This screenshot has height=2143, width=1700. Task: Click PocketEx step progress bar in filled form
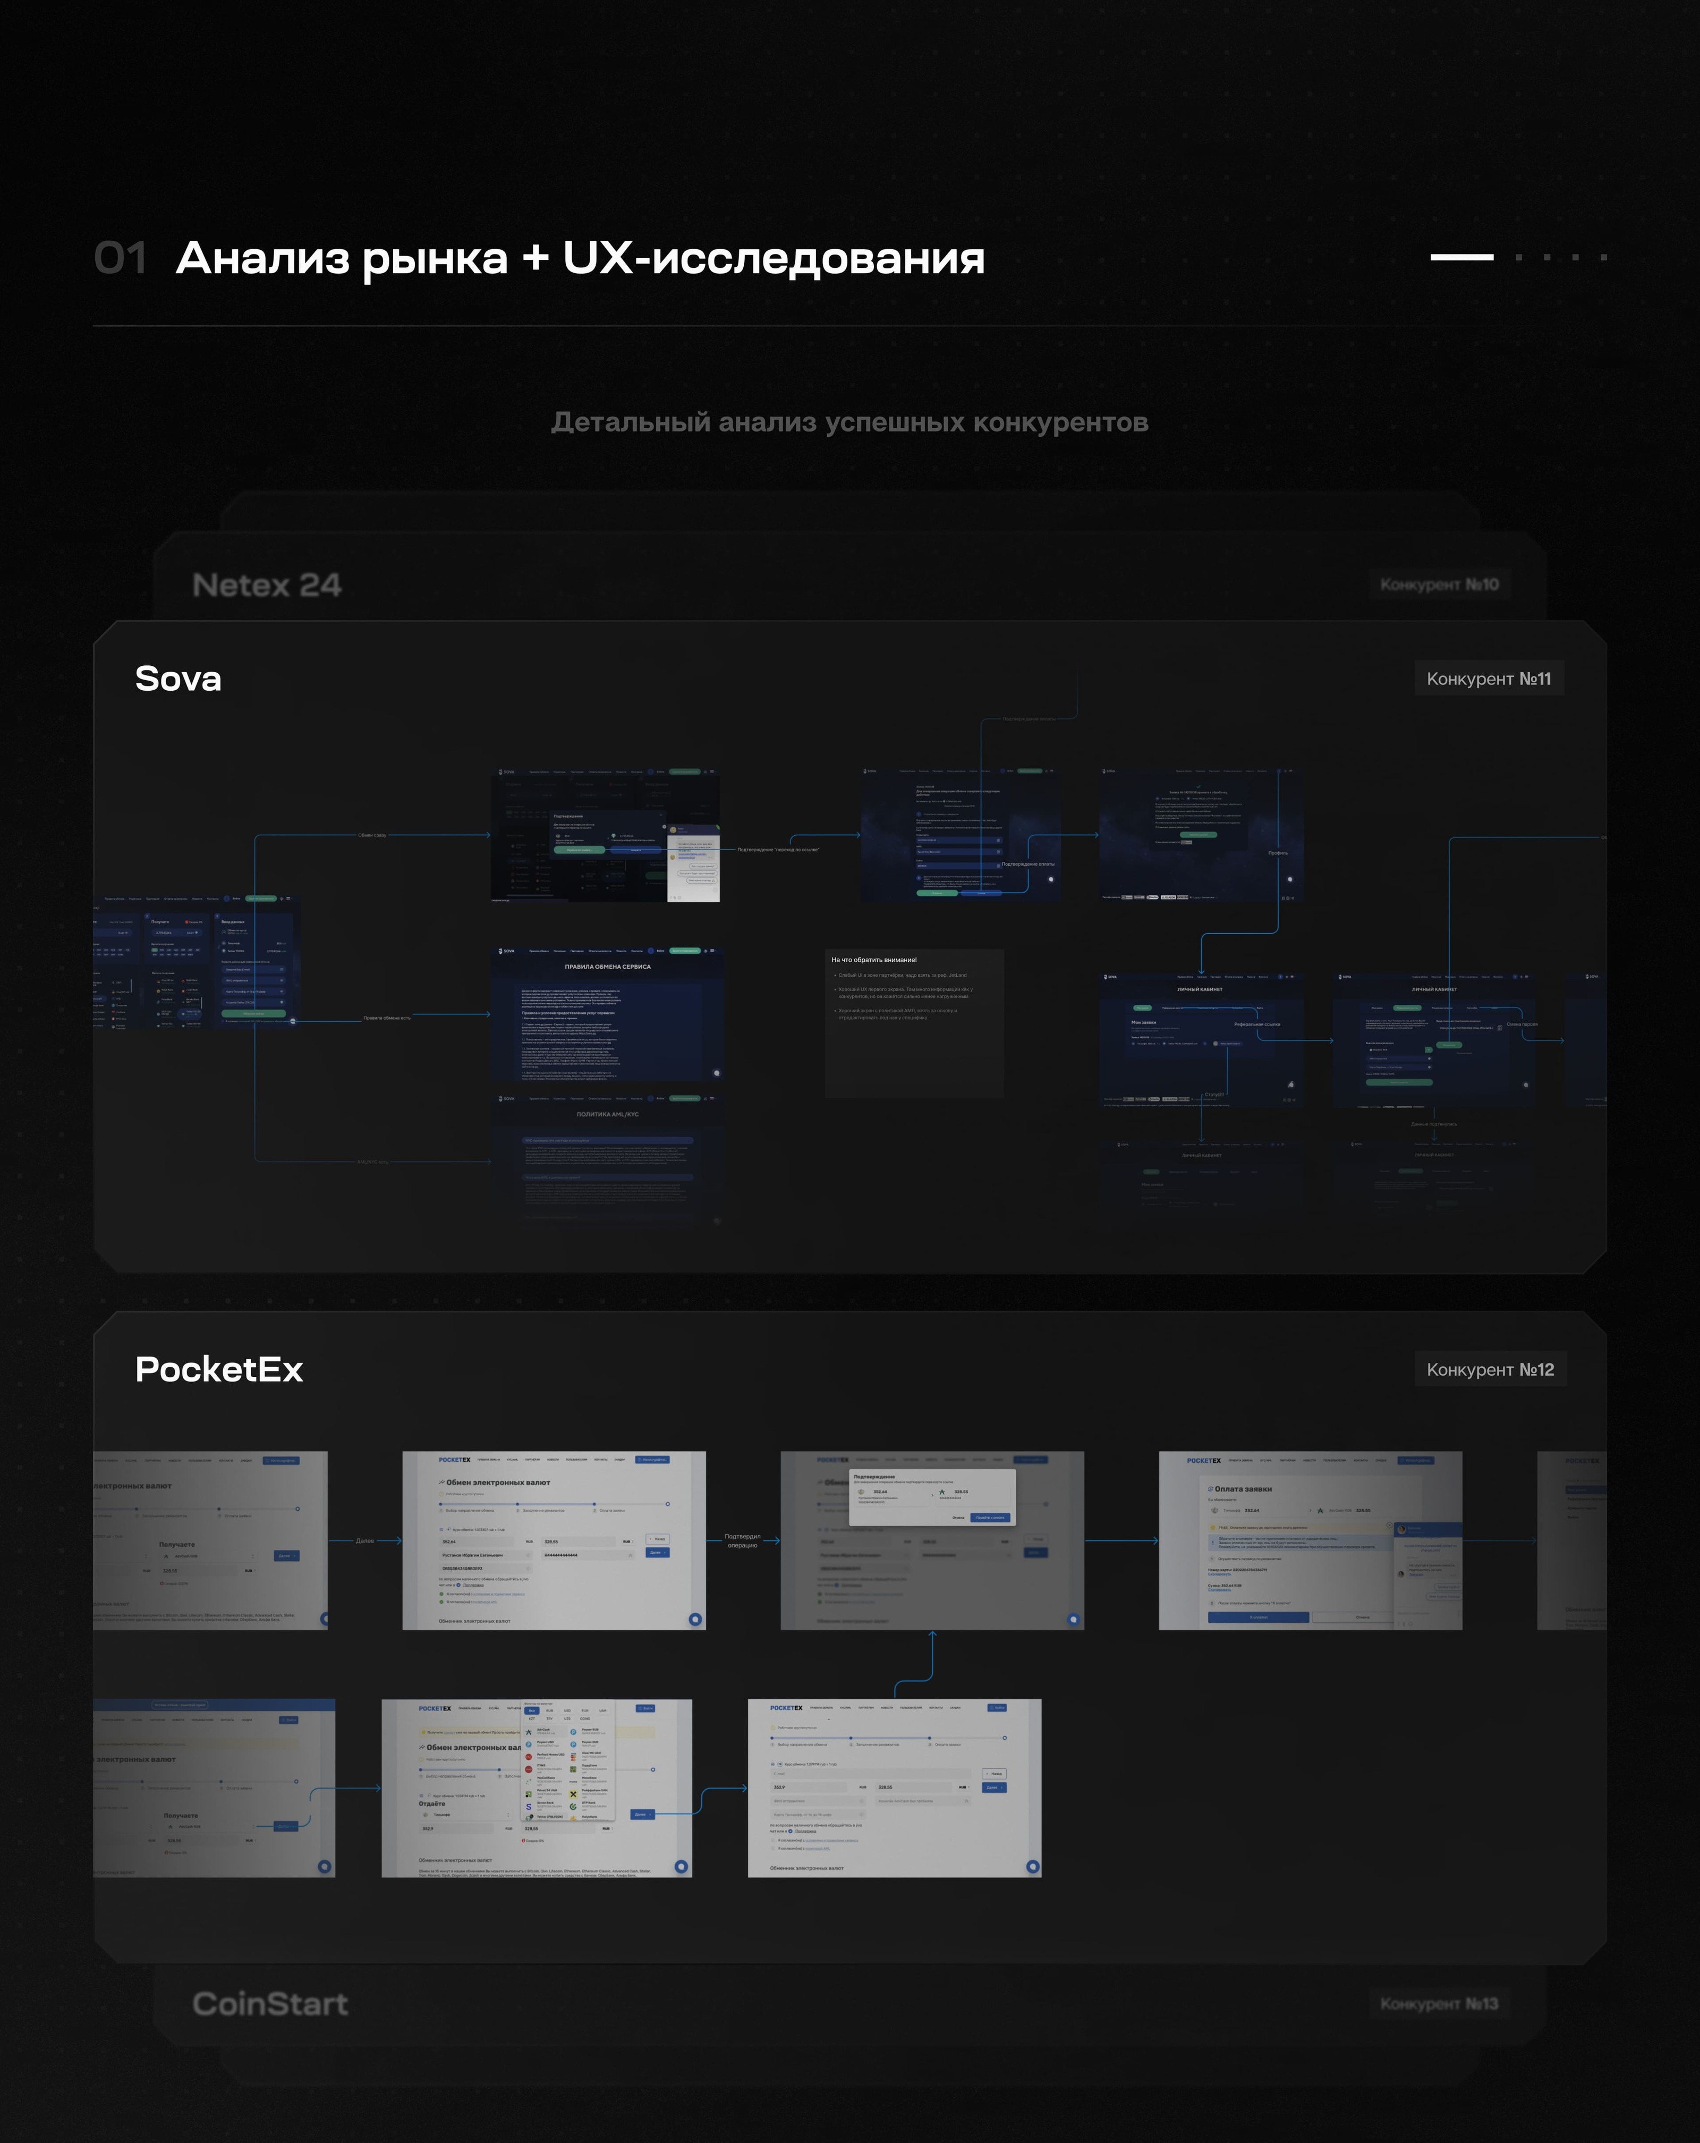tap(554, 1504)
